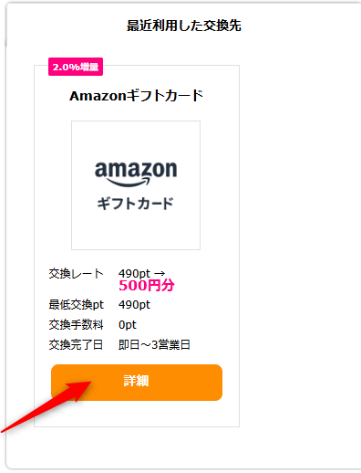Click the red arrow annotation tip
Screen dimensions: 361x473
coord(88,383)
